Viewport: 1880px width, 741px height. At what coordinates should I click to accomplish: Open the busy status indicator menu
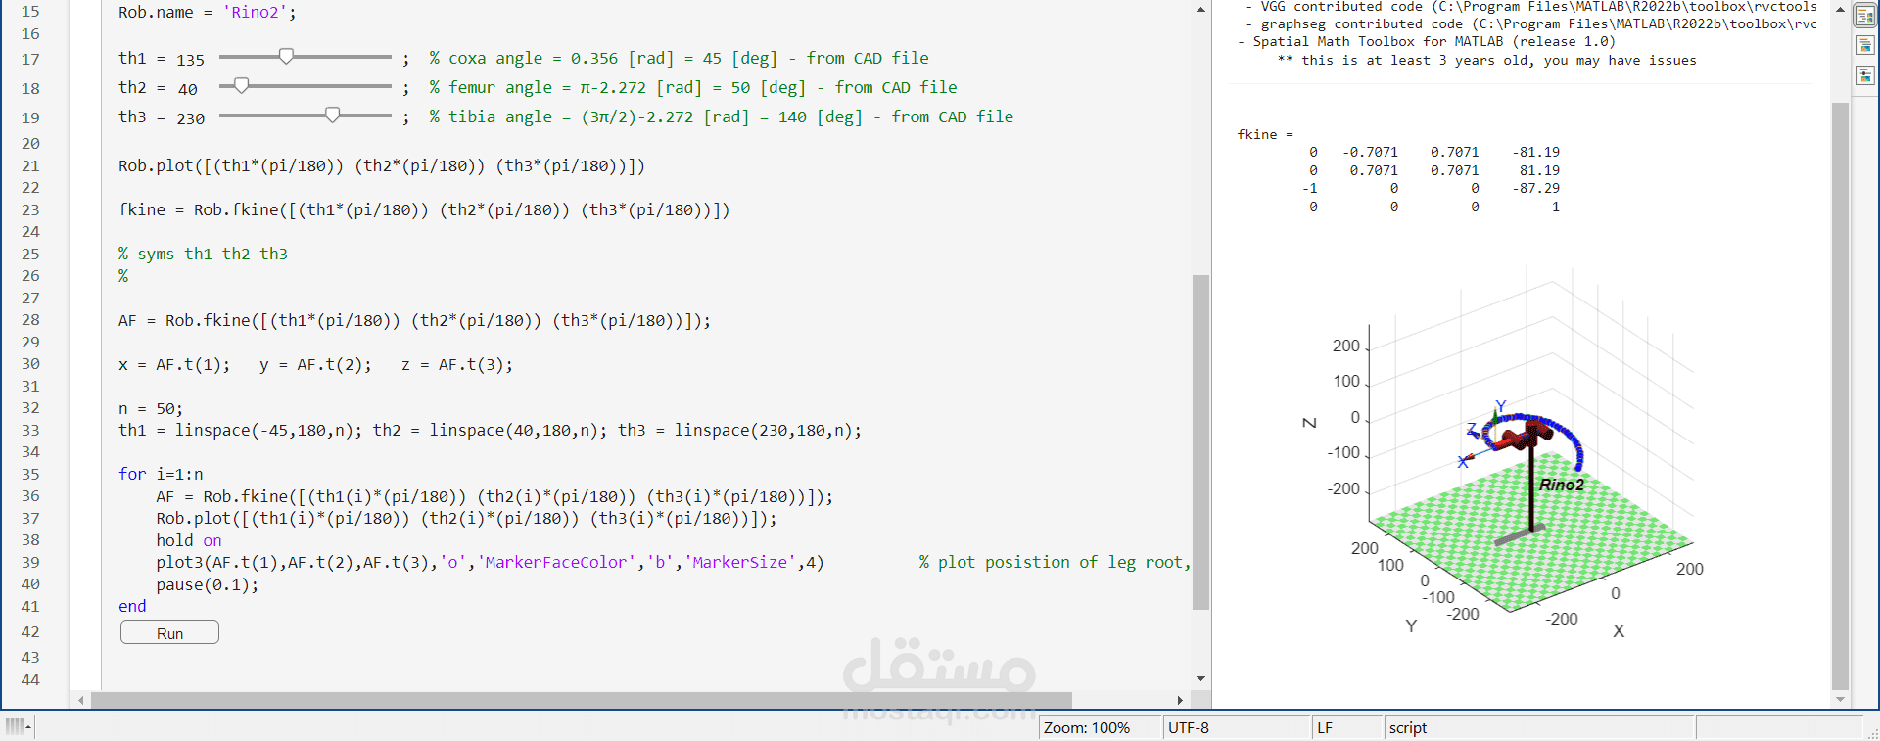coord(18,726)
